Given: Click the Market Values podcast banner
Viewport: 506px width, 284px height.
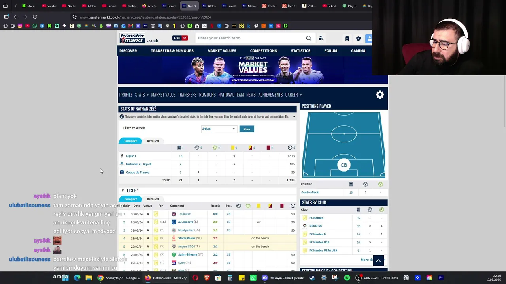Looking at the screenshot, I should click(253, 70).
